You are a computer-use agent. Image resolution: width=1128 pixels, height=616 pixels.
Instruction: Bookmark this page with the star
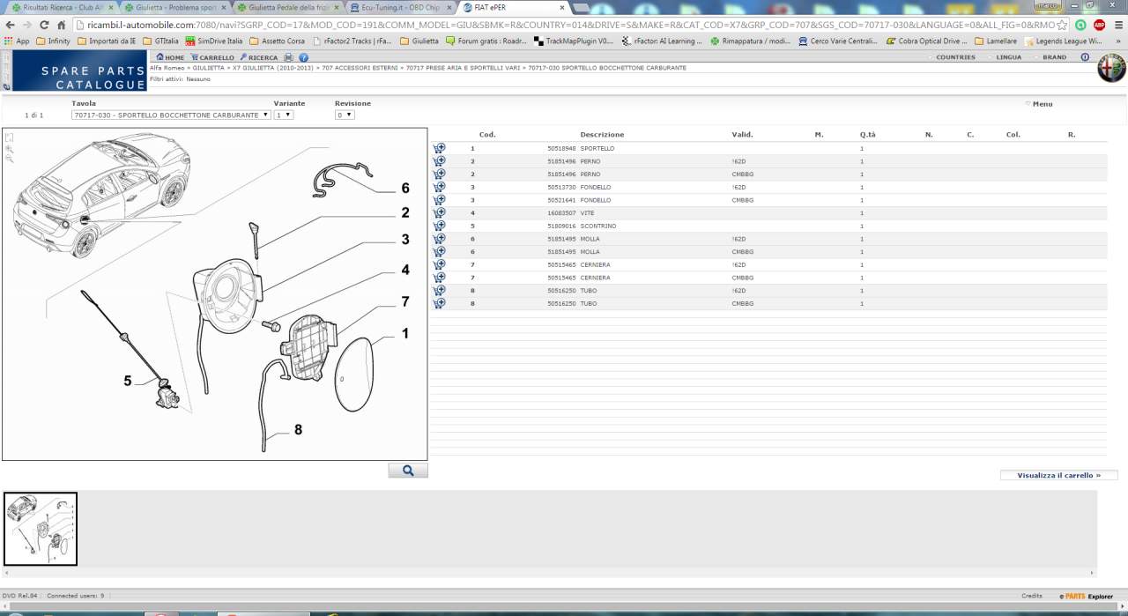(1062, 25)
